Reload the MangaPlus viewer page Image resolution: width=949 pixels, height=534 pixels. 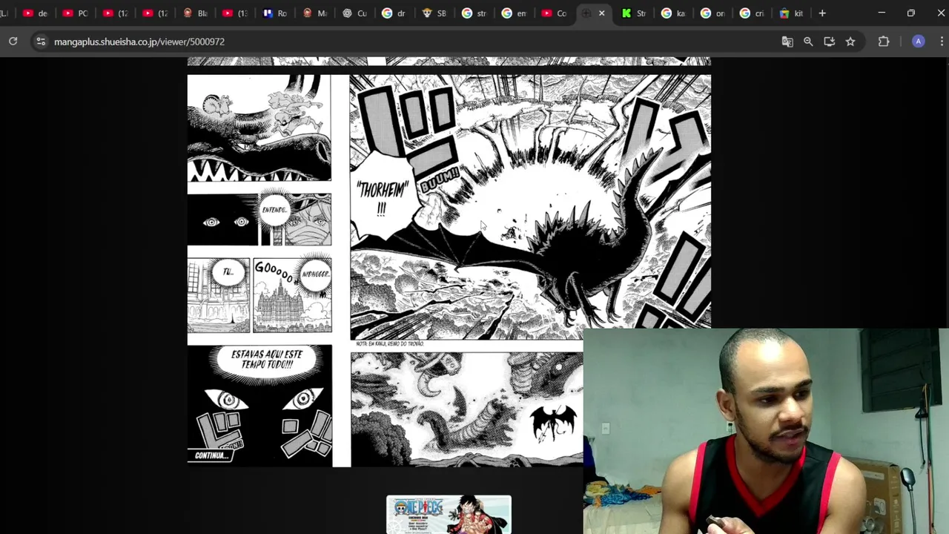tap(13, 42)
